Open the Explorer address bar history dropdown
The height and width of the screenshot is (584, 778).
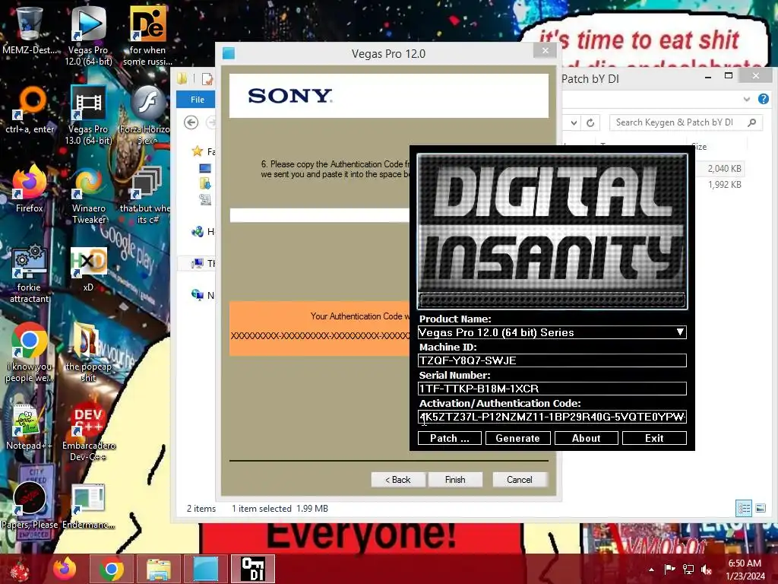[x=574, y=122]
